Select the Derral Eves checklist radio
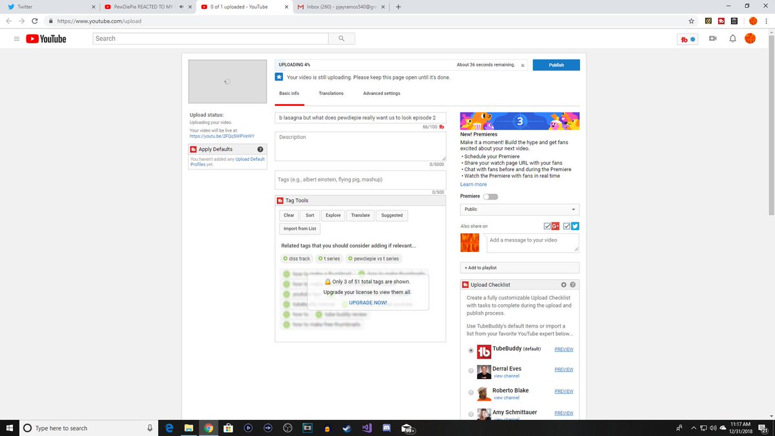 tap(471, 371)
